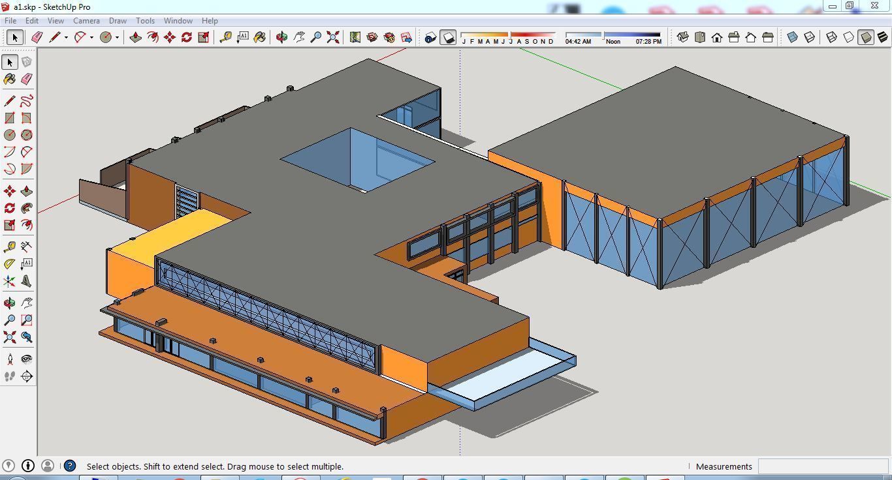Toggle Show/Hide Shadows button
This screenshot has height=480, width=892.
pos(448,37)
